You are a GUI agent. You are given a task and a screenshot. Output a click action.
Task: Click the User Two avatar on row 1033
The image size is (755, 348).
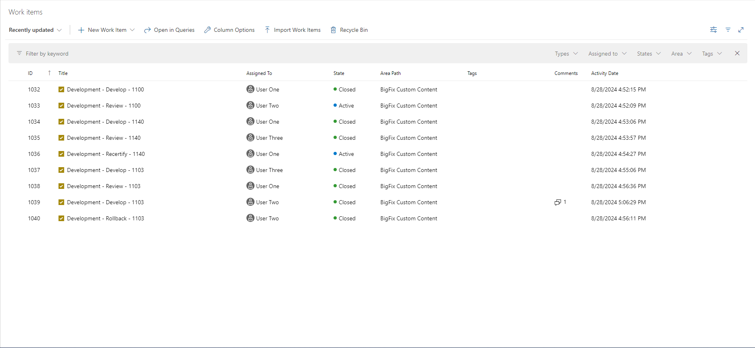coord(250,105)
